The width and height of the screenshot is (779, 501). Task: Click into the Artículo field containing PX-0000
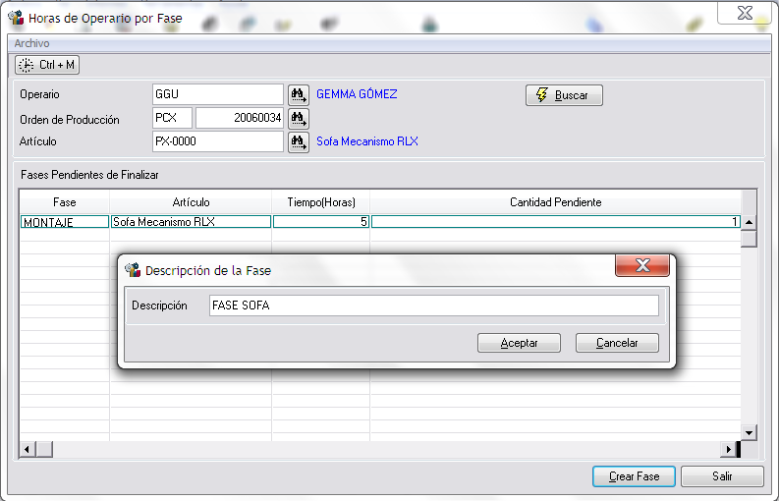tap(218, 141)
